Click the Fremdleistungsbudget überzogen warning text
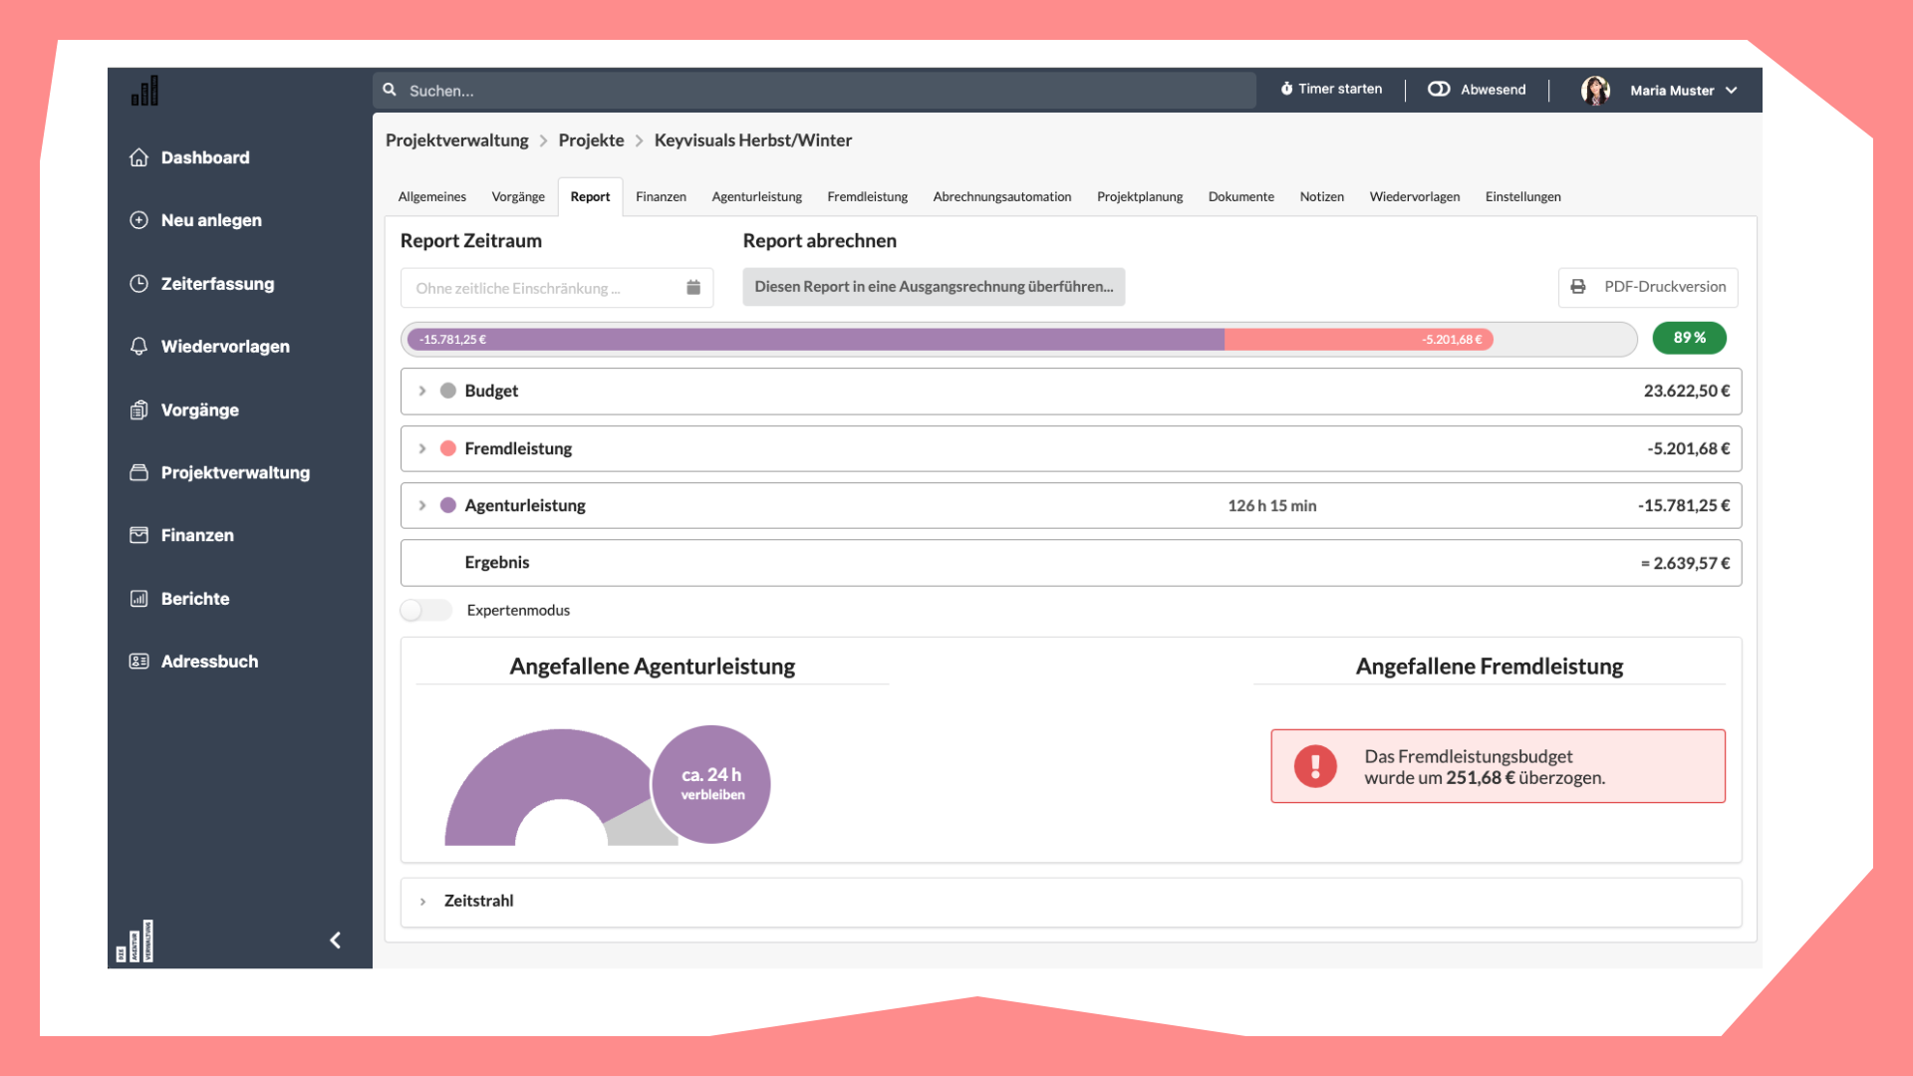The height and width of the screenshot is (1076, 1913). [x=1485, y=766]
